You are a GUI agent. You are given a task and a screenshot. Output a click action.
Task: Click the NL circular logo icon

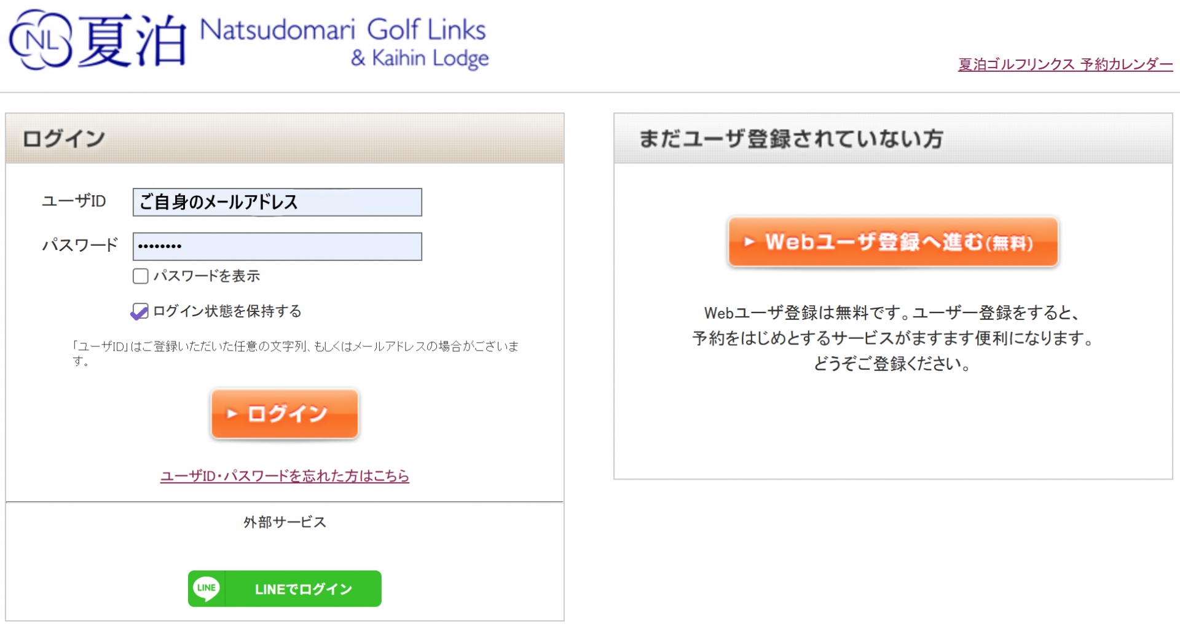(41, 40)
